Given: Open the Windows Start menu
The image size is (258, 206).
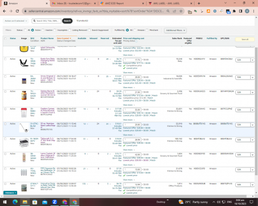Looking at the screenshot, I should coord(5,202).
